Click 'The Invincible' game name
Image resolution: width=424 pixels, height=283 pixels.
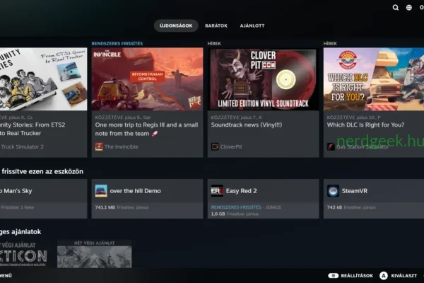(x=122, y=146)
